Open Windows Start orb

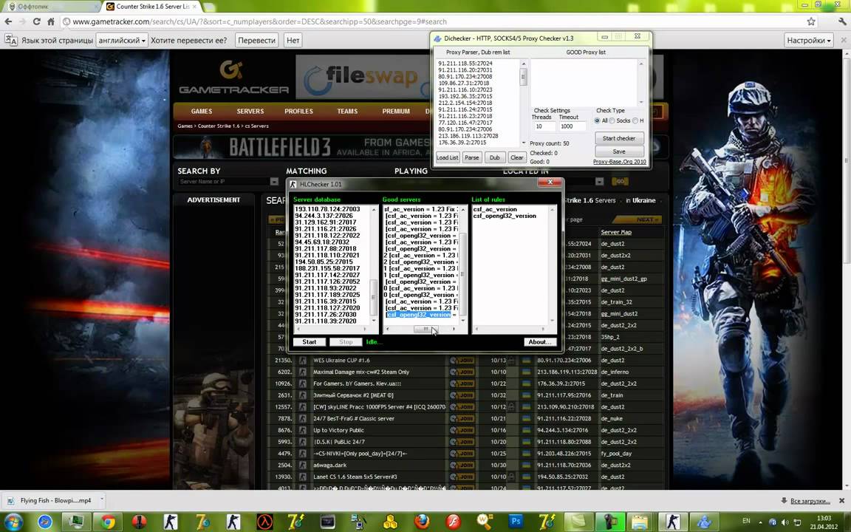pos(13,522)
